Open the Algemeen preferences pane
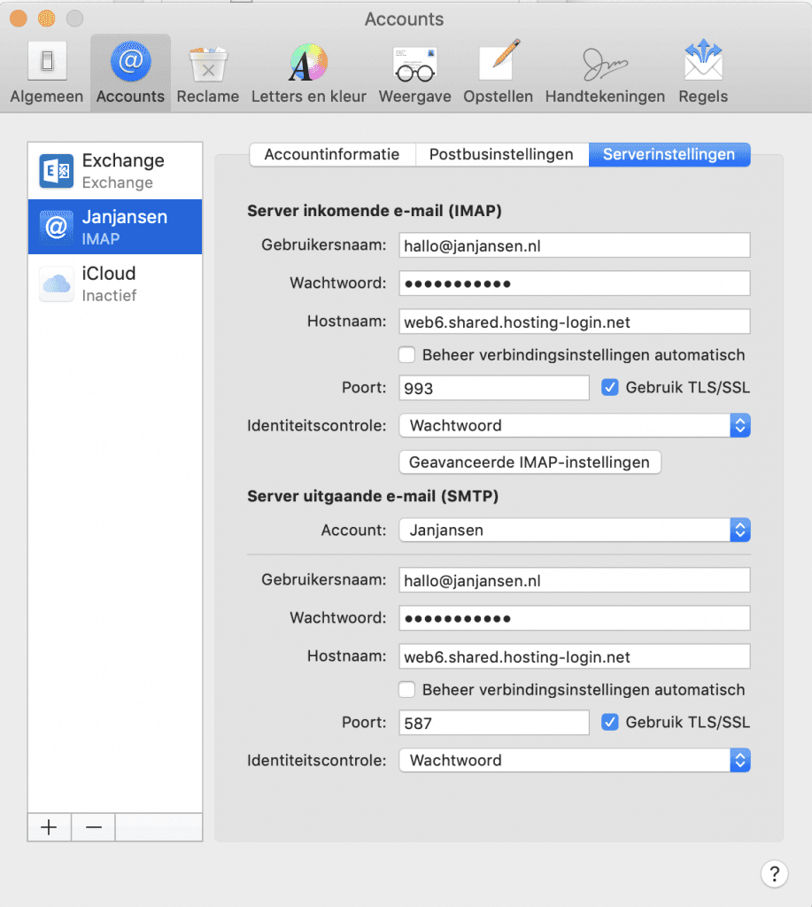This screenshot has width=812, height=907. (46, 74)
